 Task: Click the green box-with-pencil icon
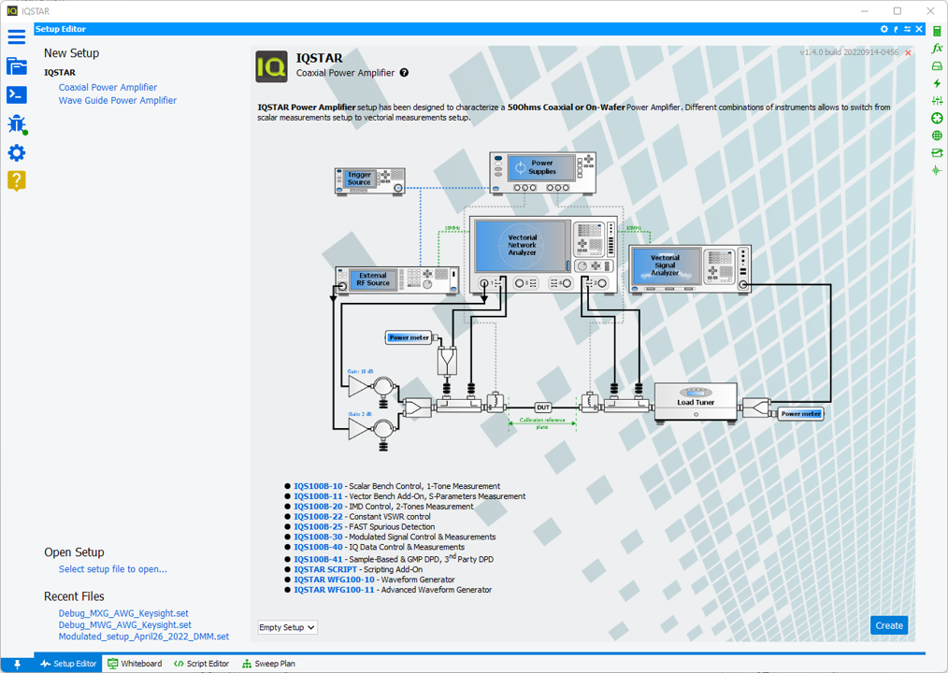pos(937,153)
